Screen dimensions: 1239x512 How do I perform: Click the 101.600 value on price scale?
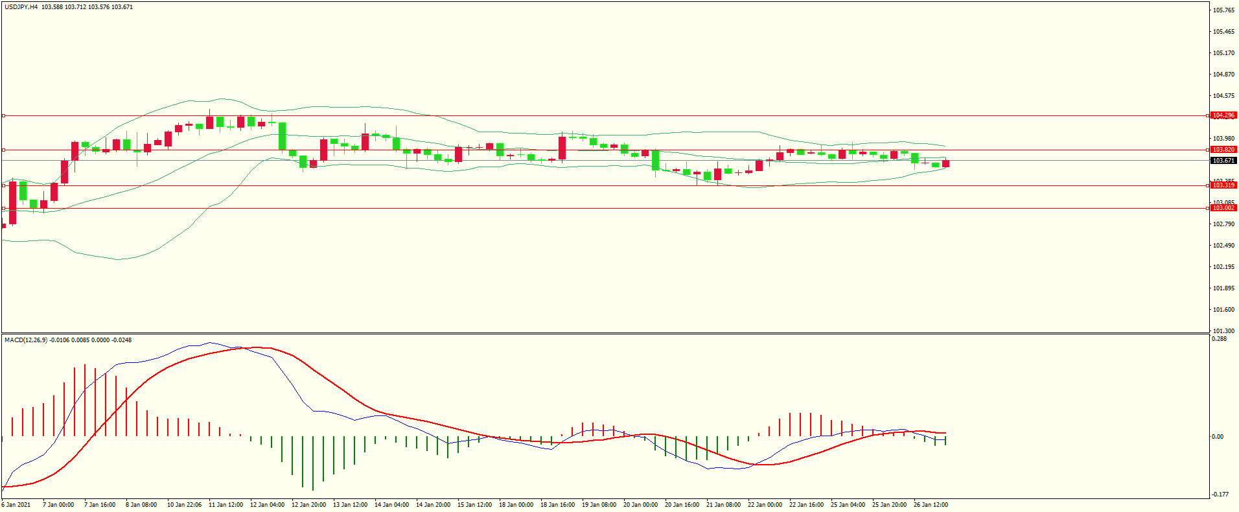[1223, 310]
